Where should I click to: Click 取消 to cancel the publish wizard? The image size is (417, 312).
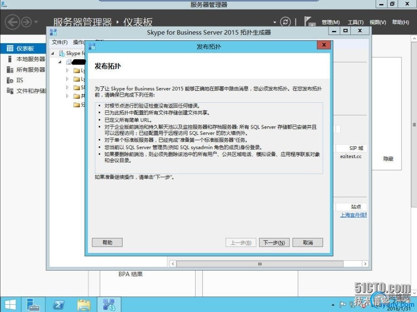pos(308,243)
